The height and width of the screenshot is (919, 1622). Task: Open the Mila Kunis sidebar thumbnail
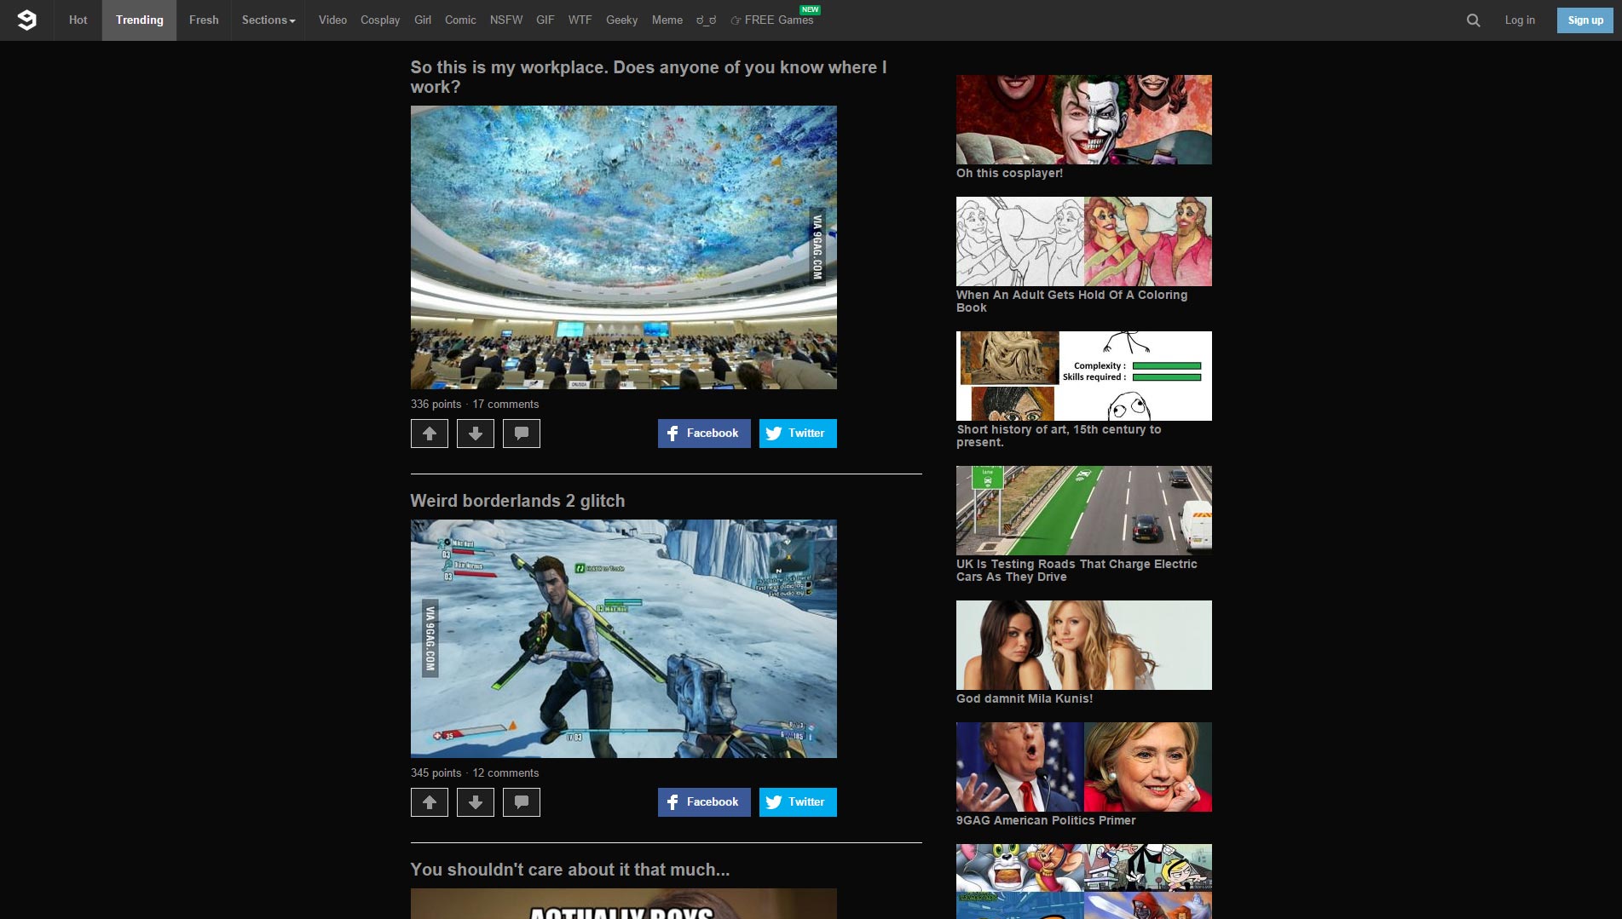[1084, 645]
